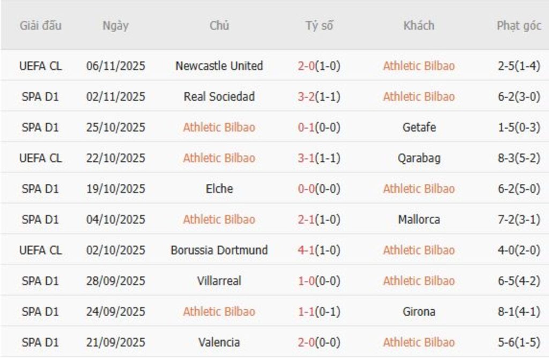Click the Newcastle United team name
Viewport: 549px width, 358px height.
(x=219, y=66)
